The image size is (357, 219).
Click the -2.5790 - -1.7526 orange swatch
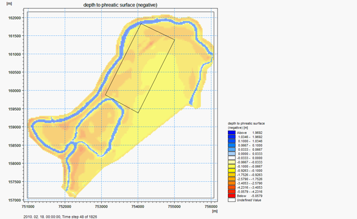click(232, 179)
